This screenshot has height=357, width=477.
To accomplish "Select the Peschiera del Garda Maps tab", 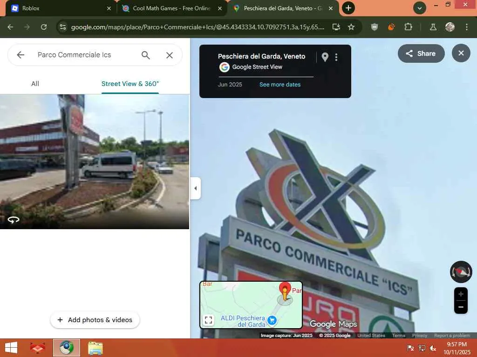I will 283,8.
